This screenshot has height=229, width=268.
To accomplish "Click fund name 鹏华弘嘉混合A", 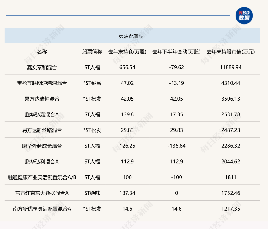I will (42, 115).
